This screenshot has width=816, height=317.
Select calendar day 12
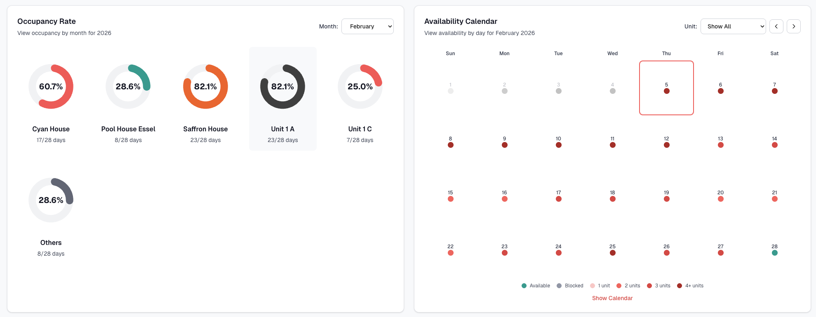(666, 142)
